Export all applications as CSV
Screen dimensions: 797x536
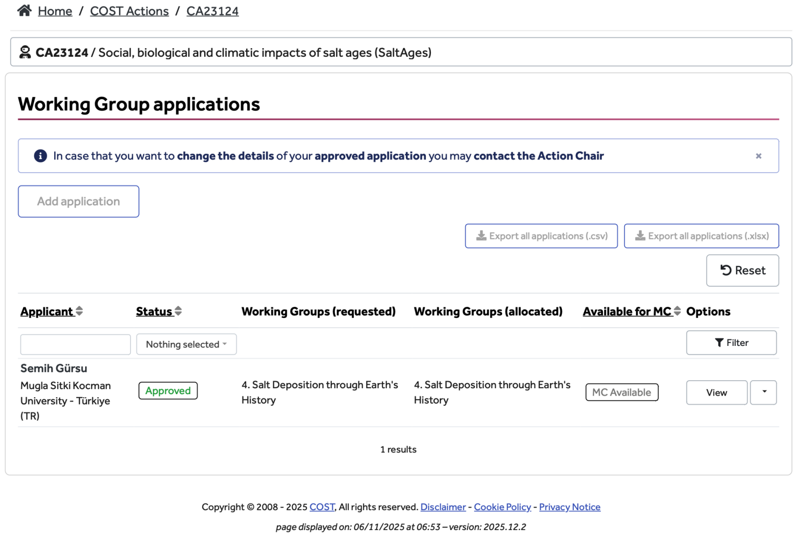541,236
